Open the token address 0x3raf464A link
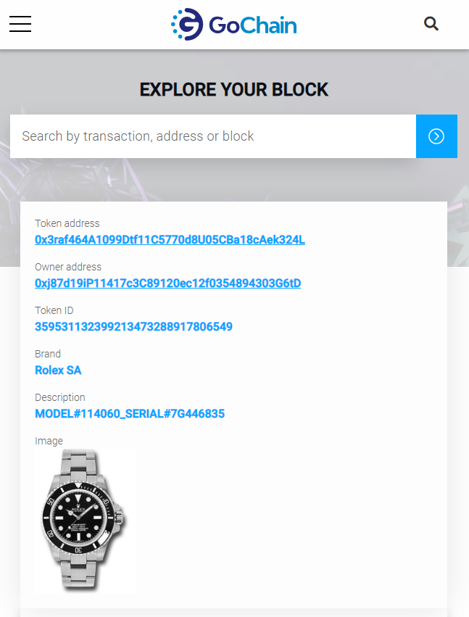Viewport: 469px width, 617px height. (170, 239)
